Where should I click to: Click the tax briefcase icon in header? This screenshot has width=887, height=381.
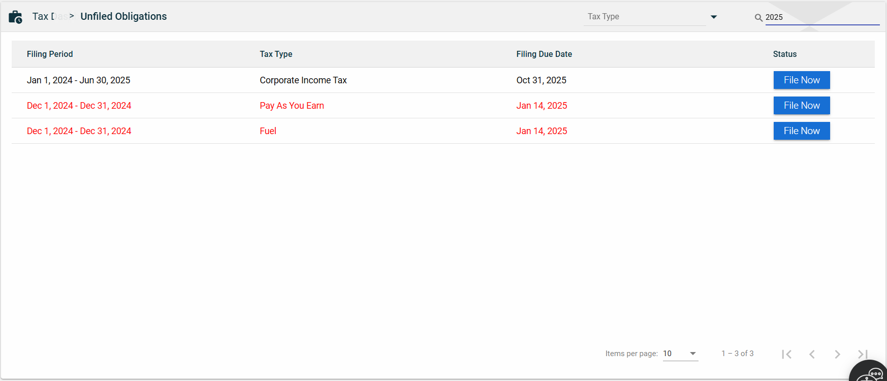(15, 17)
